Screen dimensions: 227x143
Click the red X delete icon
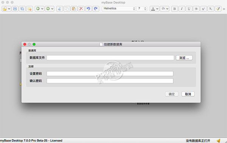(81, 9)
